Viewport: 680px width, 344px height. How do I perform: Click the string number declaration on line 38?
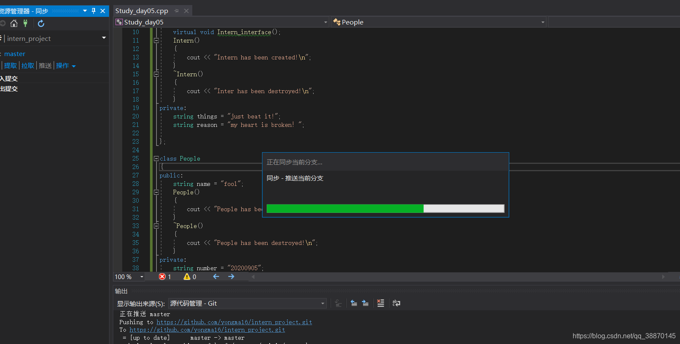[218, 268]
